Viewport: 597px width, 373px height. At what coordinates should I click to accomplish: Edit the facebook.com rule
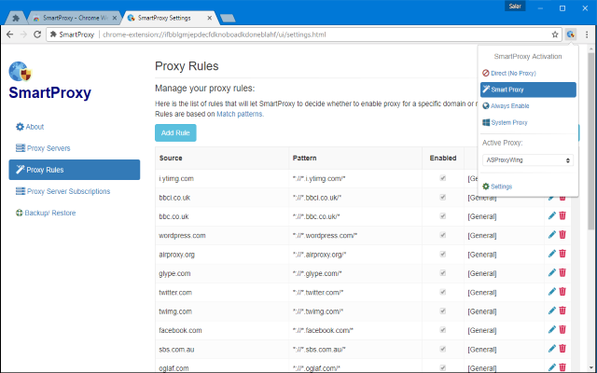click(x=551, y=330)
